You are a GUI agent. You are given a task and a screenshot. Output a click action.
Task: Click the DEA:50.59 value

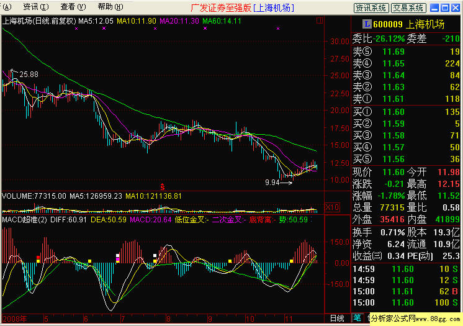coord(109,220)
